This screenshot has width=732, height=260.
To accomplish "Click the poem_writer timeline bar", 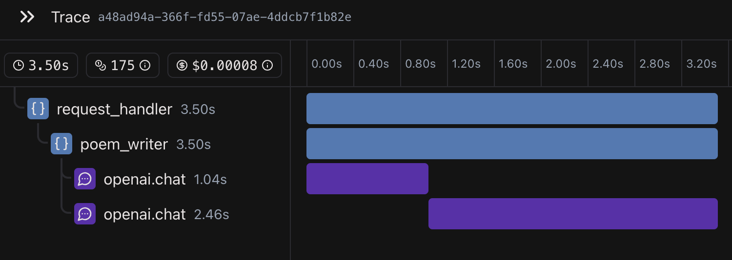I will coord(512,144).
